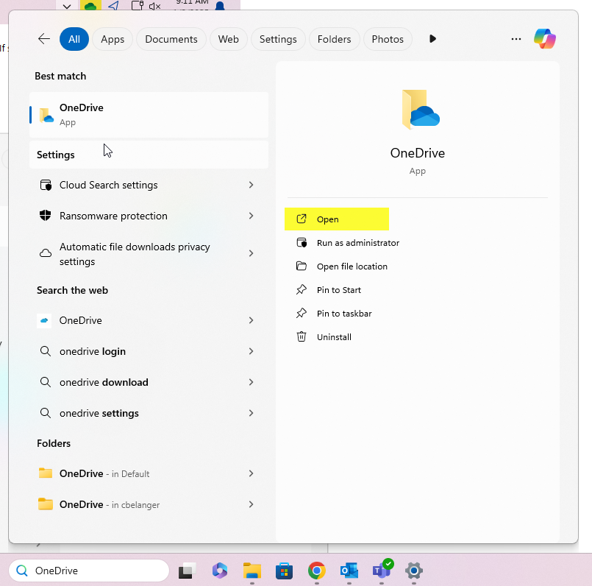Switch to the Documents filter tab

tap(171, 39)
